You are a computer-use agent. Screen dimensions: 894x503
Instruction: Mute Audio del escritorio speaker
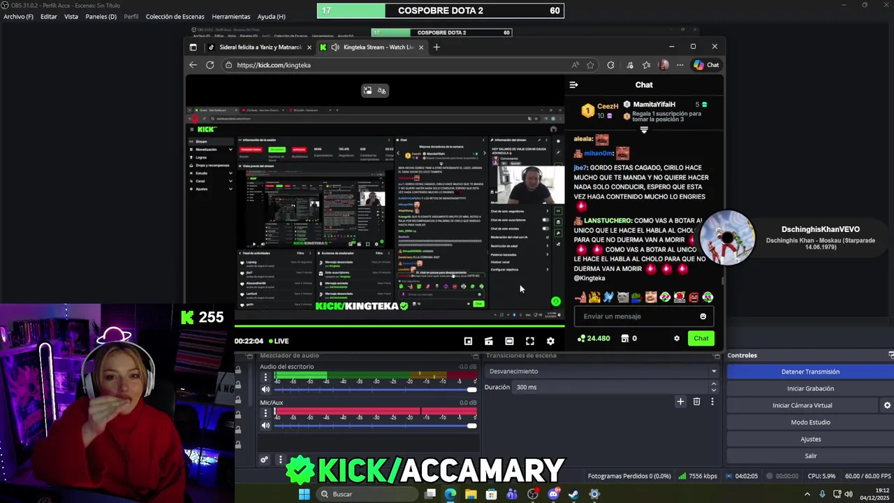265,389
